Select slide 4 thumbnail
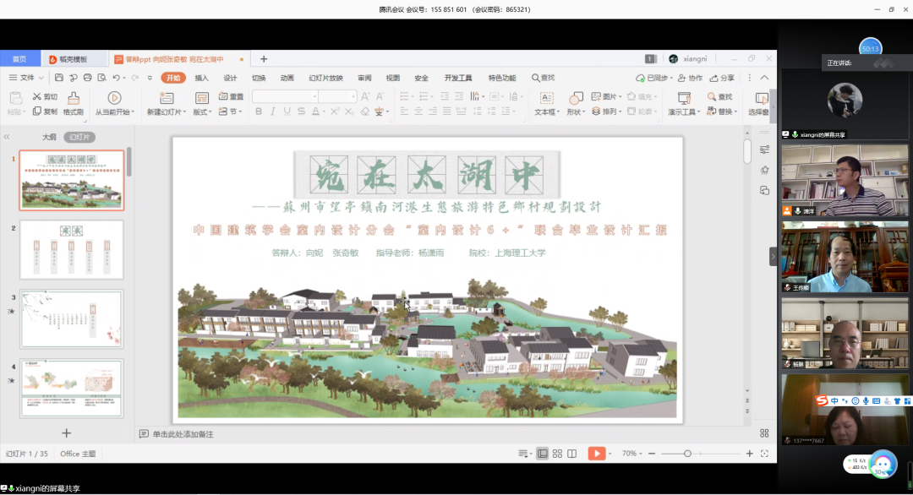Screen dimensions: 913x495 tap(72, 388)
